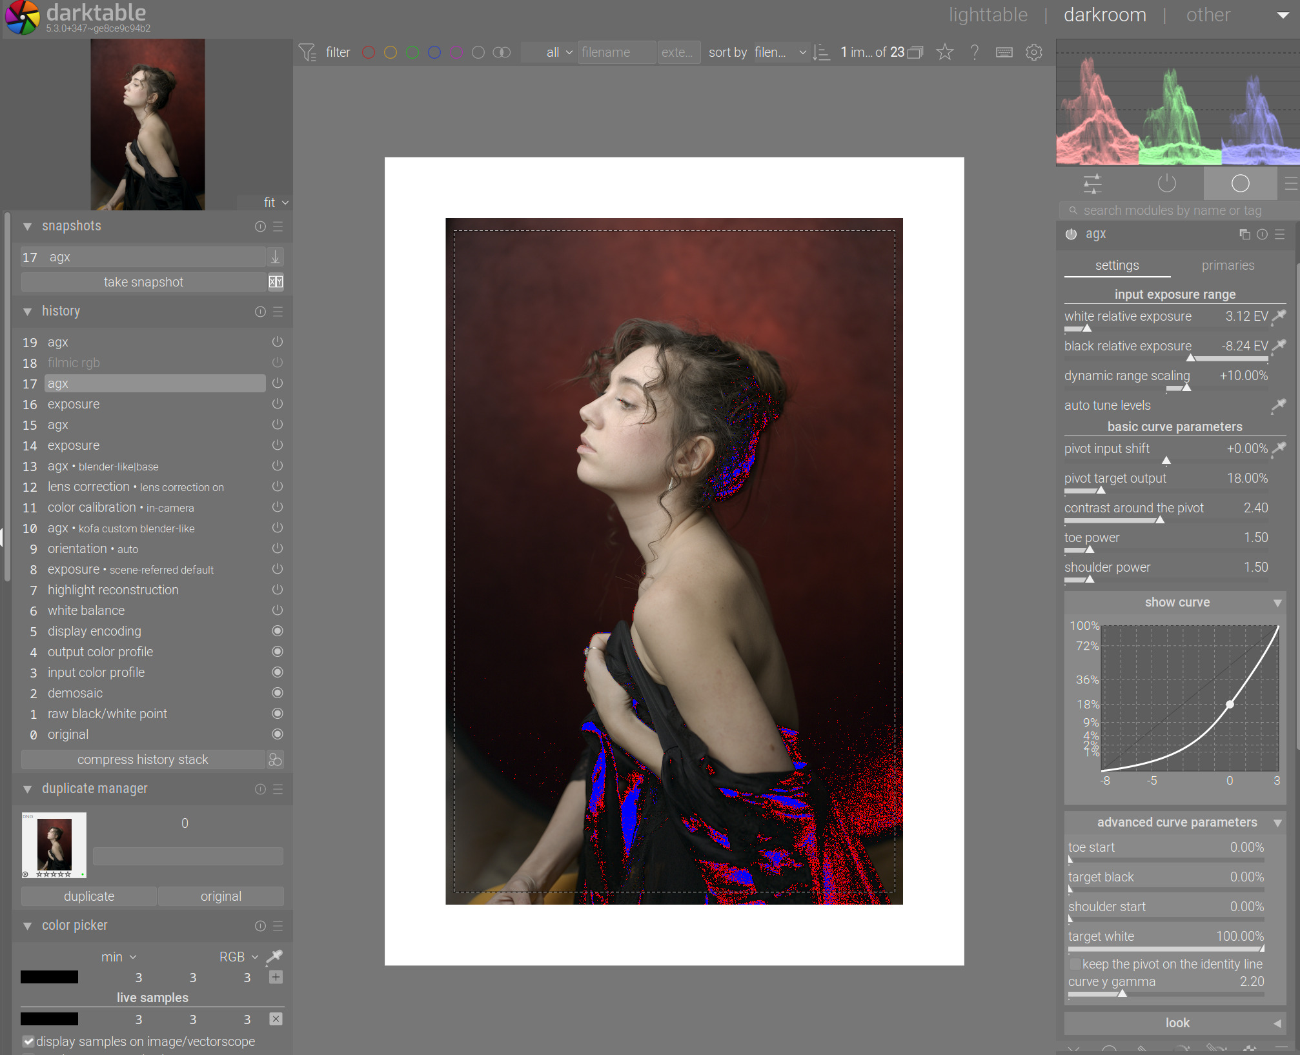Expand the look section
Image resolution: width=1300 pixels, height=1055 pixels.
[1176, 1023]
